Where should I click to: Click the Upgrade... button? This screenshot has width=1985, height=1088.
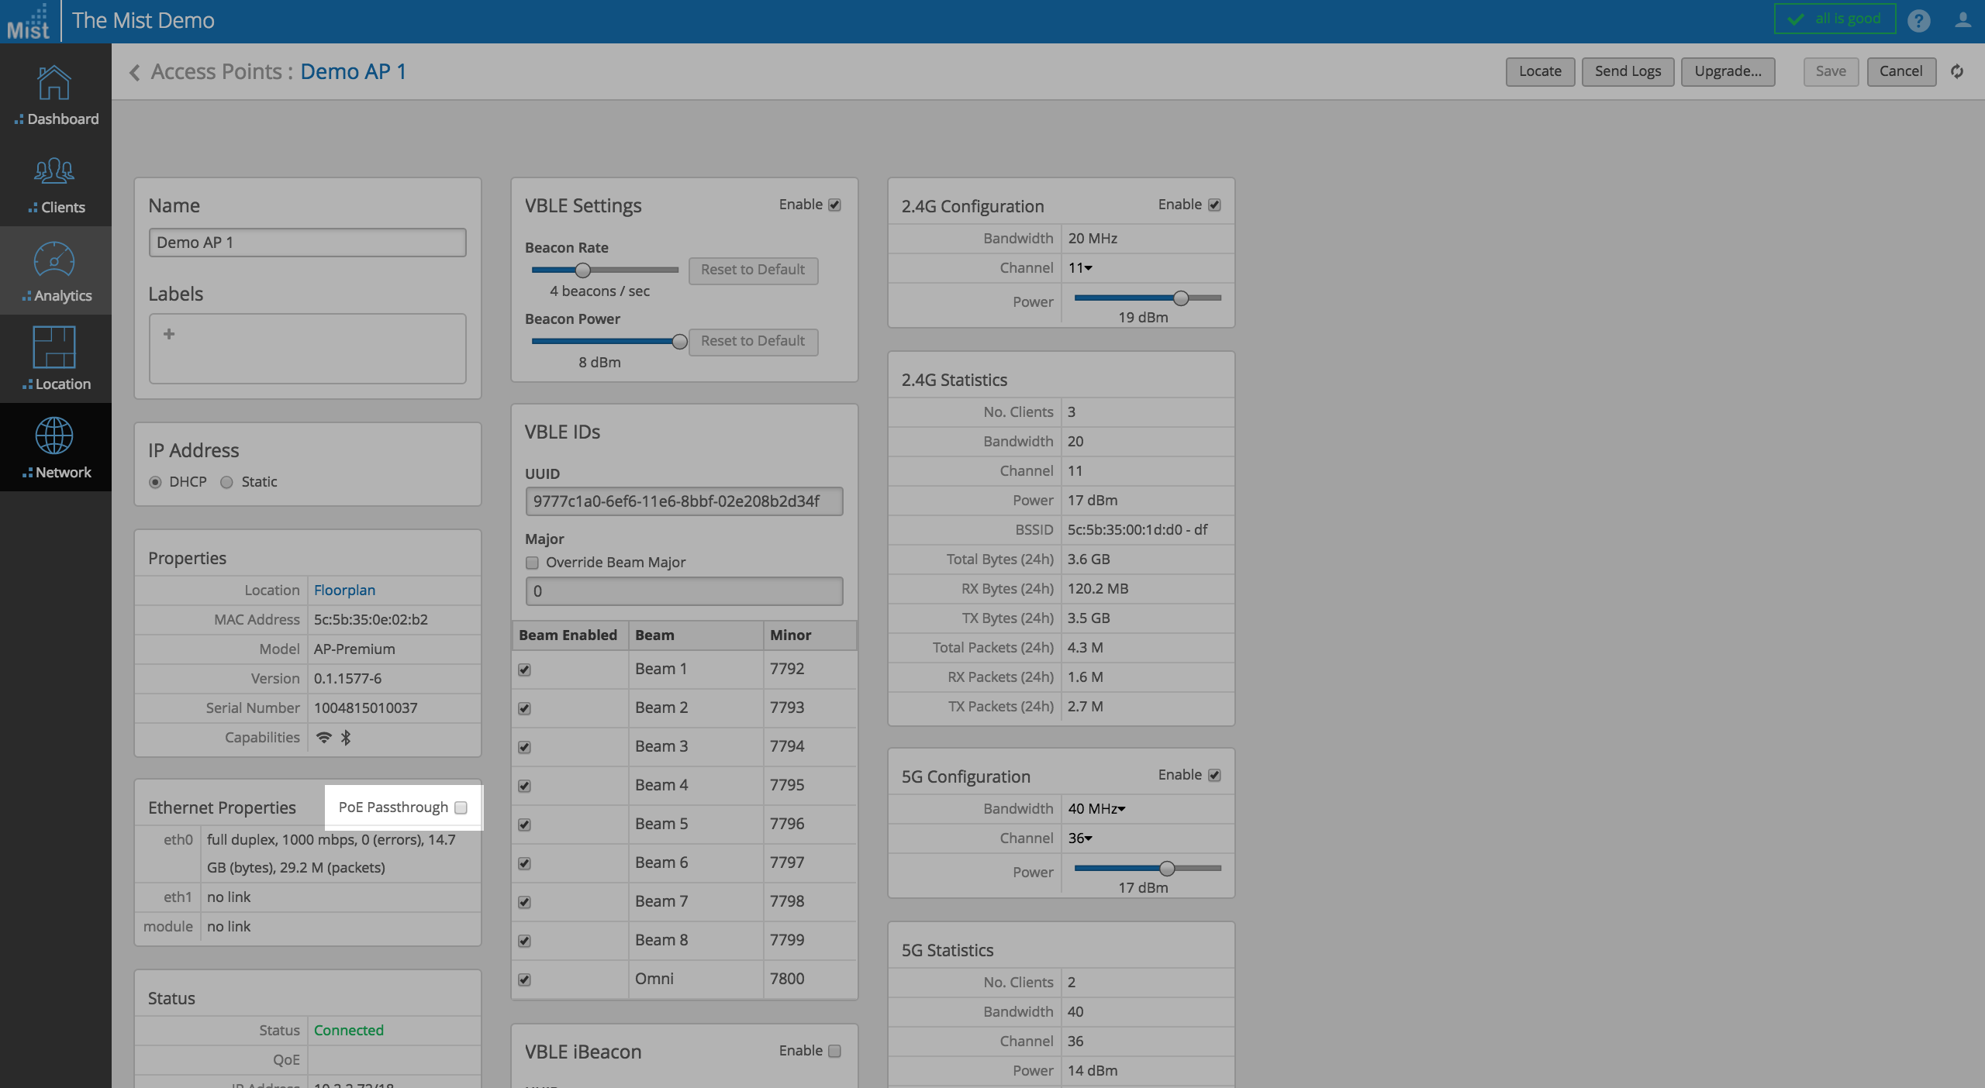[x=1728, y=71]
